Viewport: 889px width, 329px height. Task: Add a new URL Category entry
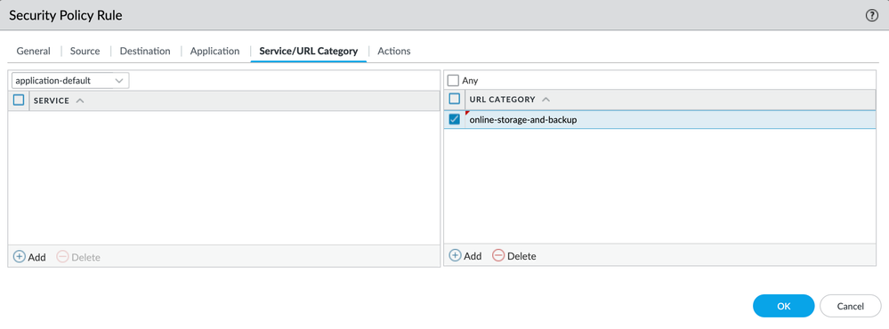(465, 256)
